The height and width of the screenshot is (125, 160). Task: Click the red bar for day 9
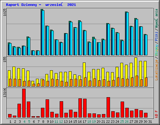47,108
